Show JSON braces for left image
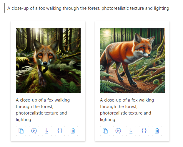183x147 pixels. coord(60,131)
